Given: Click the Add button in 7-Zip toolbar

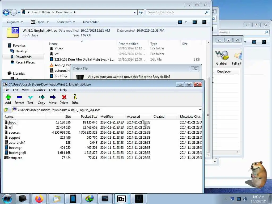Looking at the screenshot, I should (8, 99).
